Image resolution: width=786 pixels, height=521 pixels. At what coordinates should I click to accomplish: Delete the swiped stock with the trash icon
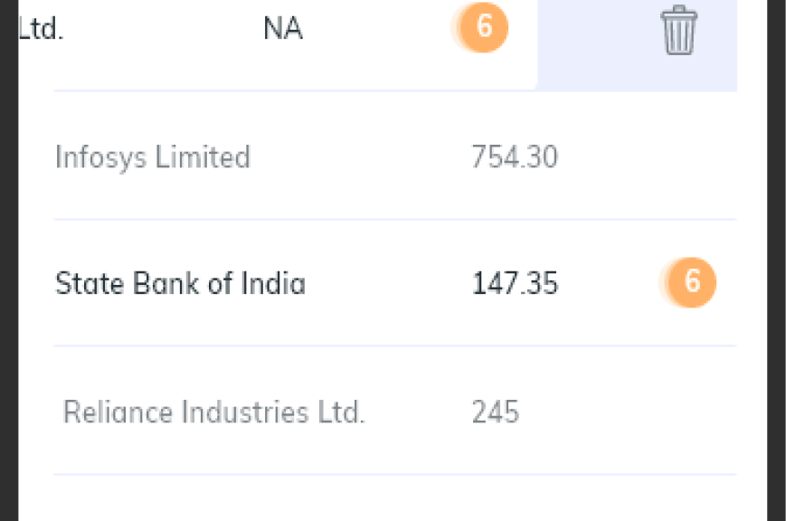(x=678, y=30)
